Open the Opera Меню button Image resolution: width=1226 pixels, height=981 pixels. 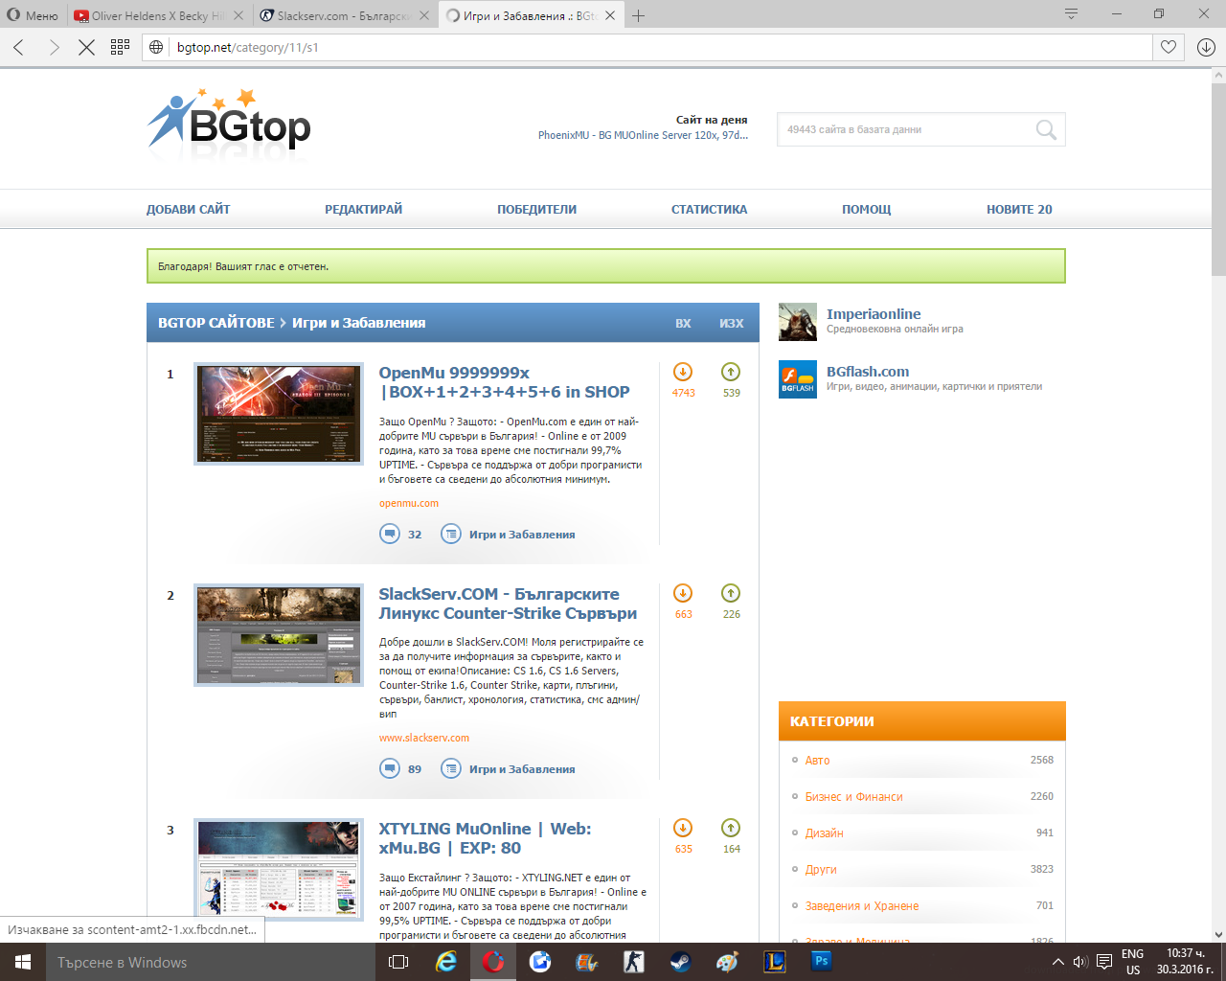coord(32,15)
